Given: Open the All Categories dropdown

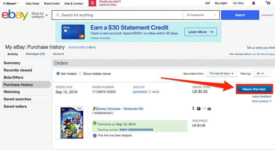Looking at the screenshot, I should click(x=202, y=15).
